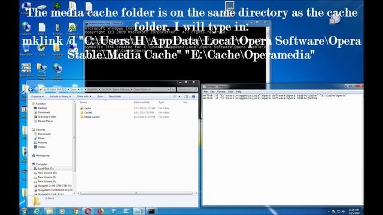The image size is (383, 215).
Task: Open Notepad's Help menu
Action: [x=239, y=91]
